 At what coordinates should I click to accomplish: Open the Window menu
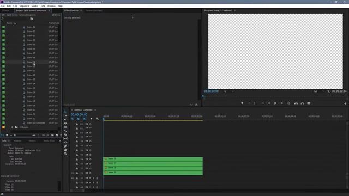coord(51,6)
